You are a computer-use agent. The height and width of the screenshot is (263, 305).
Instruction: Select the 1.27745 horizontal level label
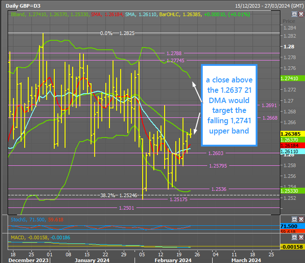(x=175, y=60)
